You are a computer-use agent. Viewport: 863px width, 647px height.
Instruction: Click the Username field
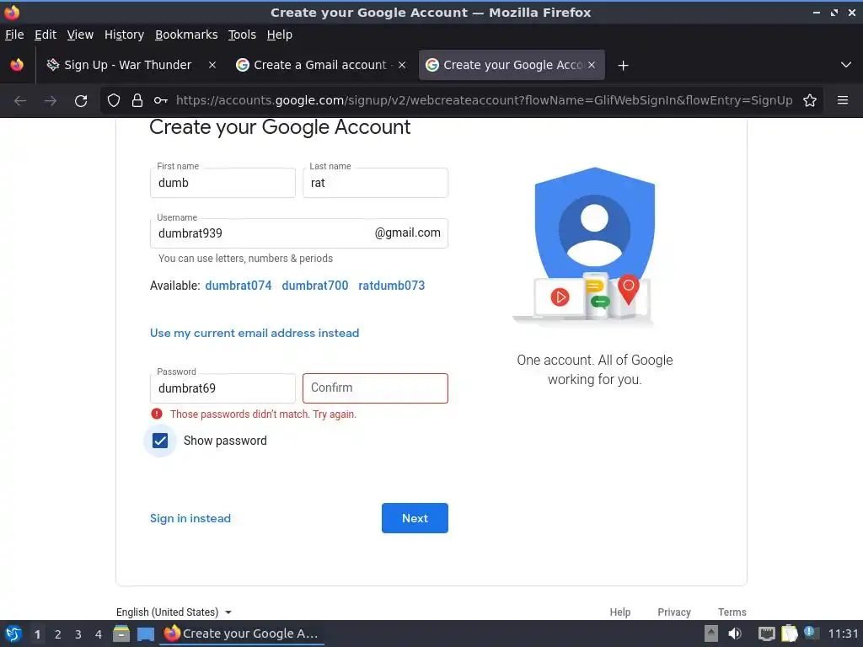(299, 233)
